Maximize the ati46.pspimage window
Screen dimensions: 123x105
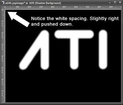[115, 2]
